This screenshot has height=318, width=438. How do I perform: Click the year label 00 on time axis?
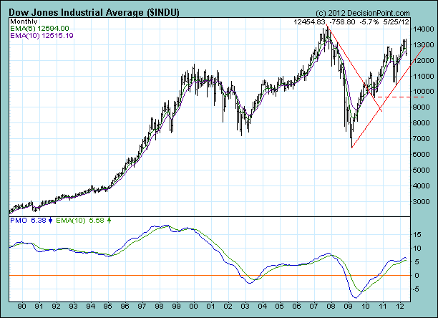193,307
